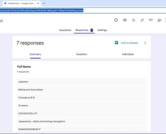Click the Full Name question title
166x134 pixels.
click(24, 67)
